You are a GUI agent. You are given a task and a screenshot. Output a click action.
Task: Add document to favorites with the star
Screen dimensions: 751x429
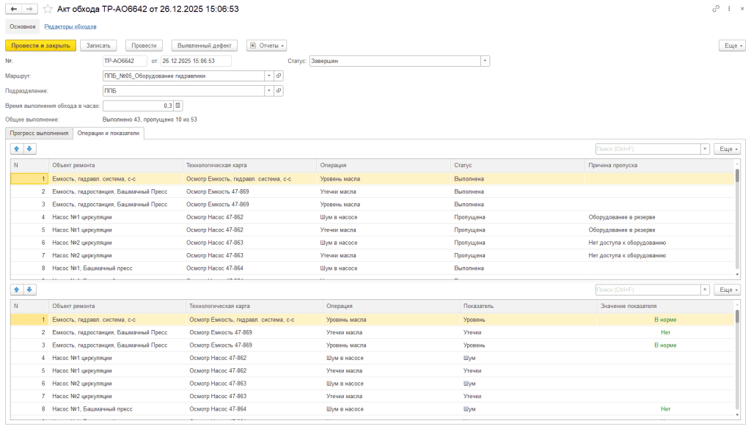[48, 9]
